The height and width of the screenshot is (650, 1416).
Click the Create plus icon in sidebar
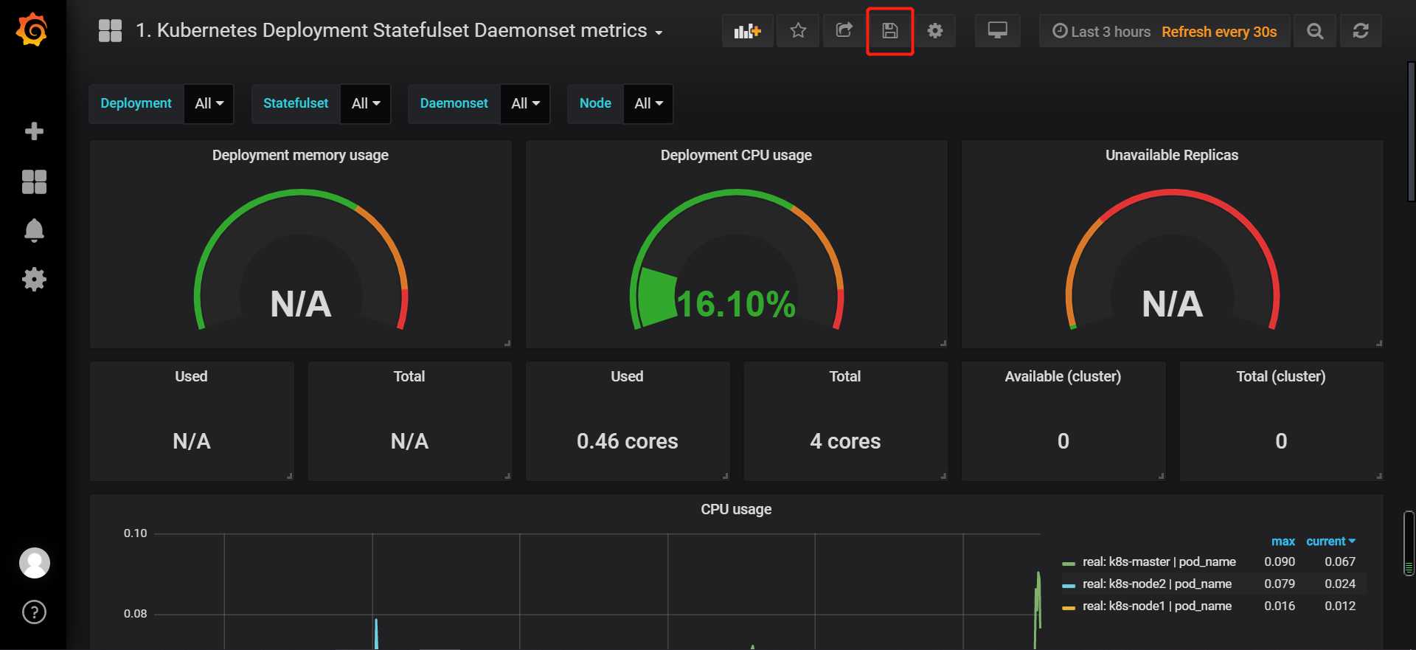click(34, 131)
